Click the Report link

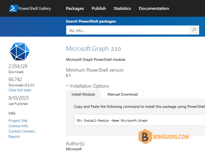[x=14, y=136]
